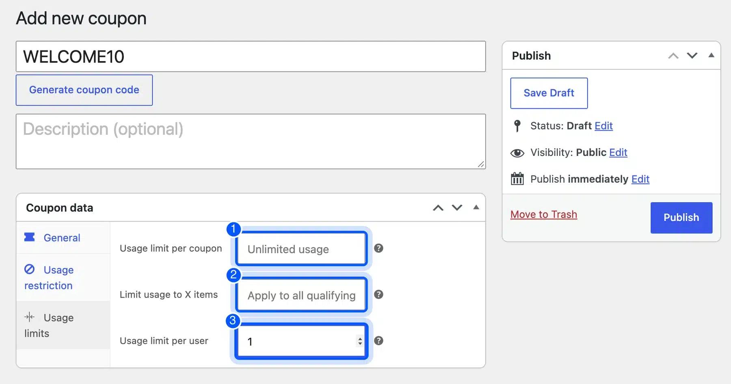This screenshot has height=384, width=731.
Task: Click the Usage limit per coupon field
Action: 301,248
